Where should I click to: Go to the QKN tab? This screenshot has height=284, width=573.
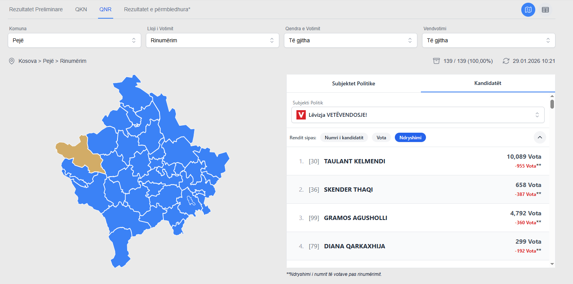click(x=81, y=9)
